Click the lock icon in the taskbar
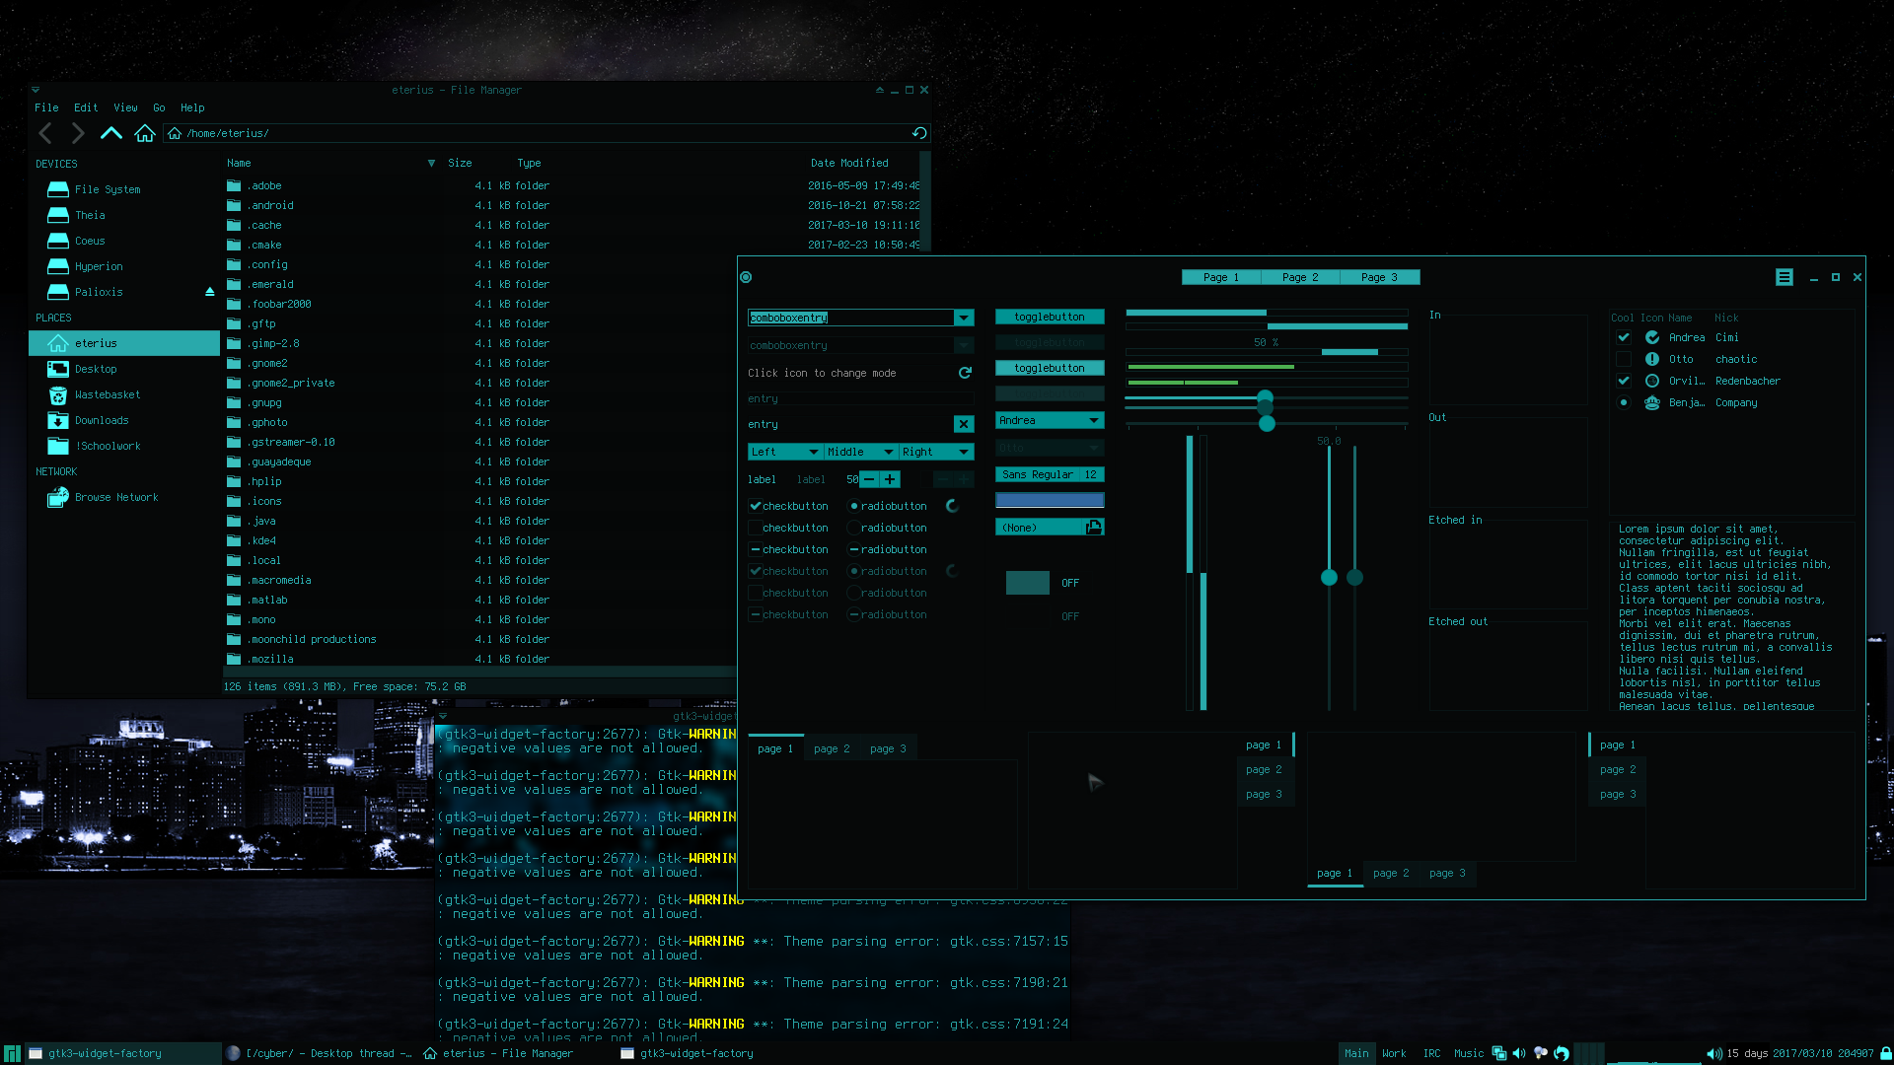 tap(1885, 1053)
